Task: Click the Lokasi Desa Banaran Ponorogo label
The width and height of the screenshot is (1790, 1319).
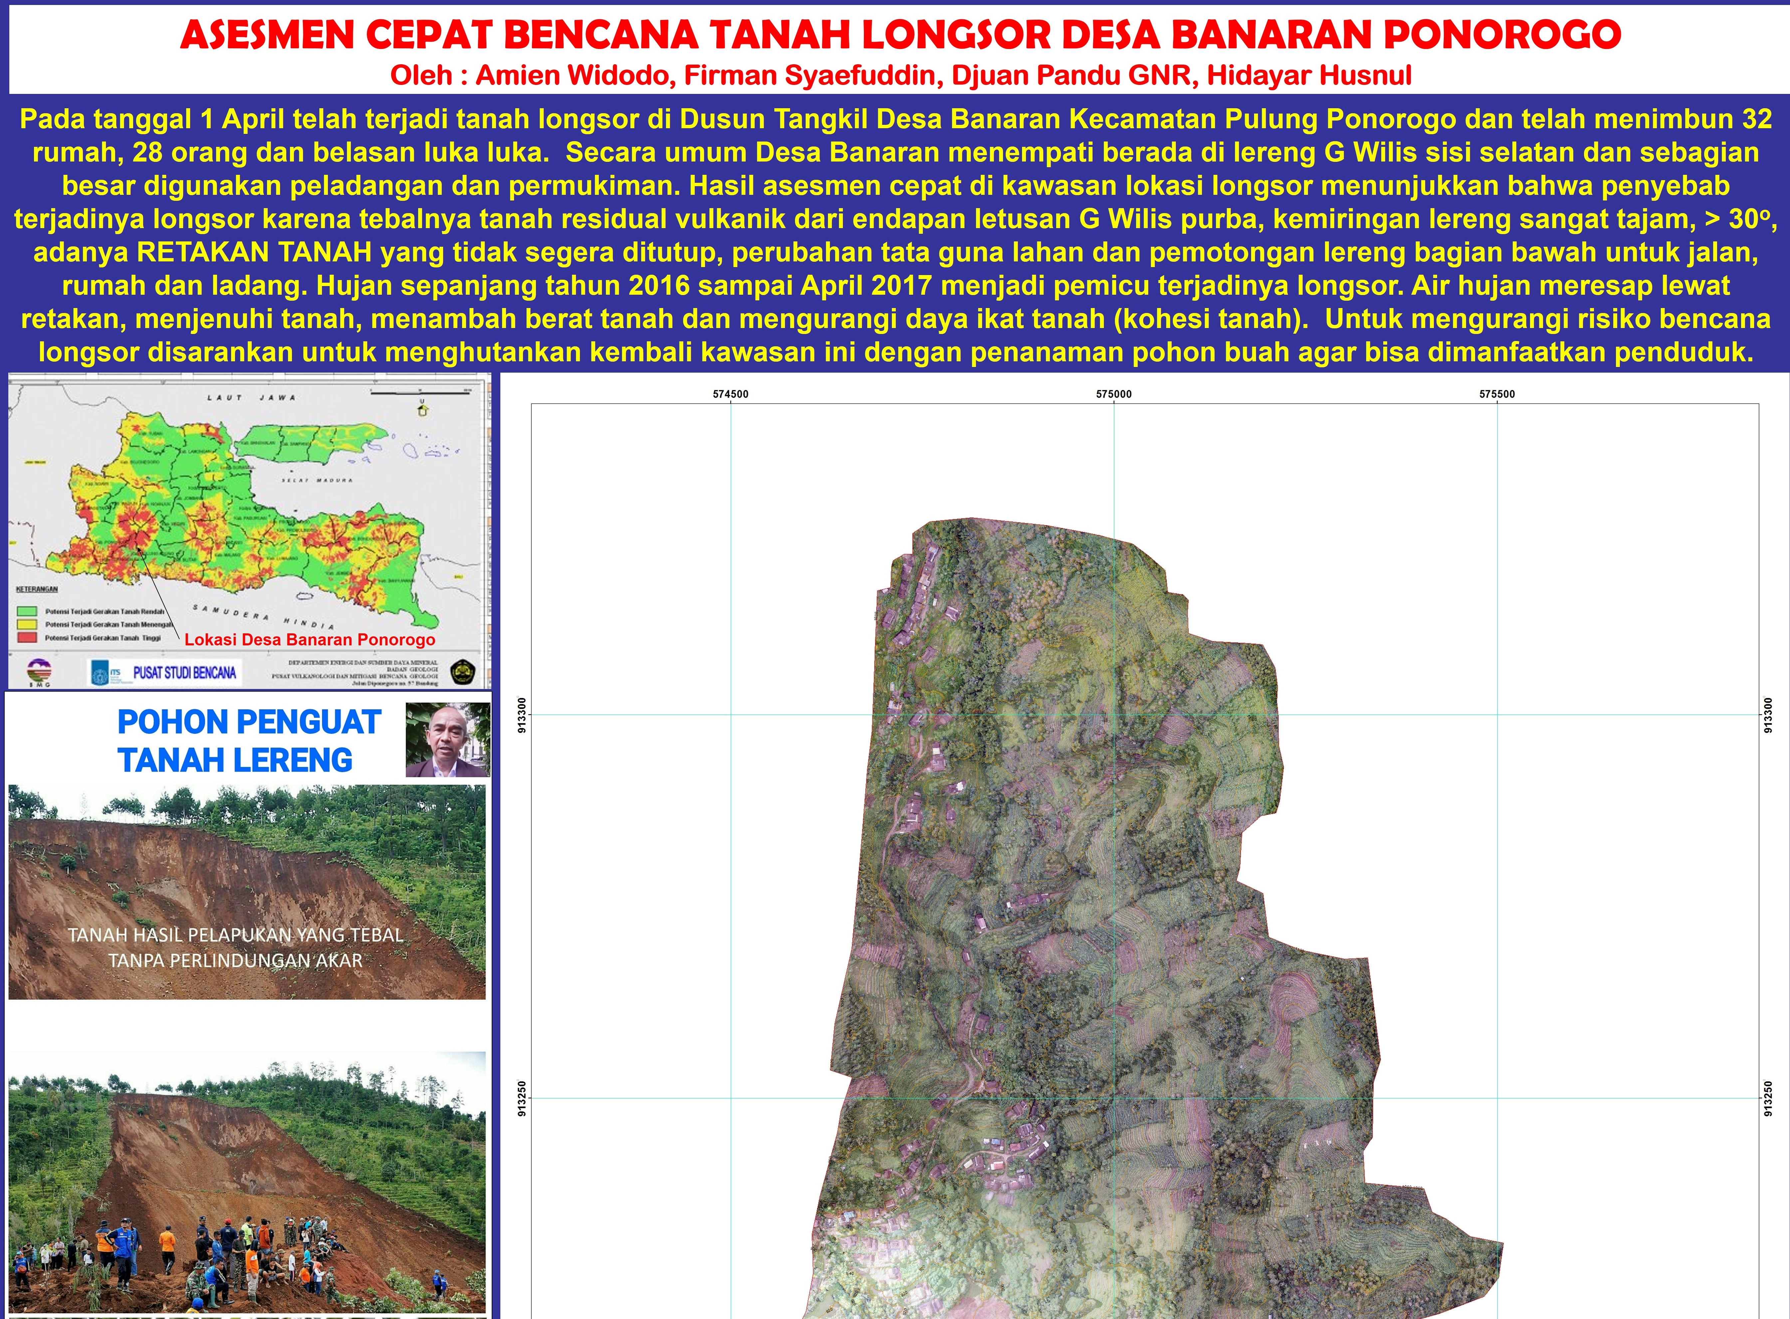Action: (x=310, y=640)
